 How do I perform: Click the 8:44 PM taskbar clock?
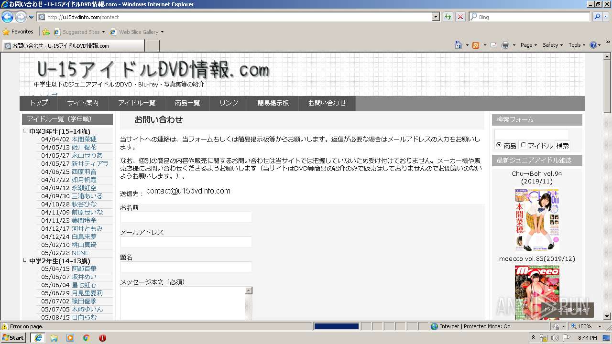pos(587,338)
